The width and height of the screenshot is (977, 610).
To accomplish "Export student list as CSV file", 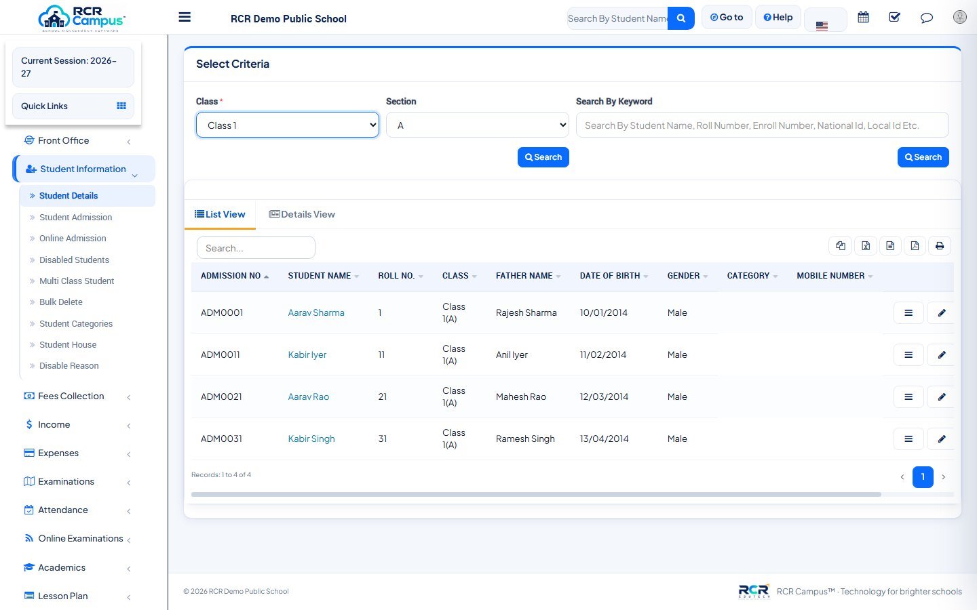I will coord(890,246).
